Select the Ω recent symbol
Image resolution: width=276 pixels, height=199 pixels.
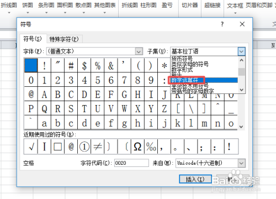[137, 146]
